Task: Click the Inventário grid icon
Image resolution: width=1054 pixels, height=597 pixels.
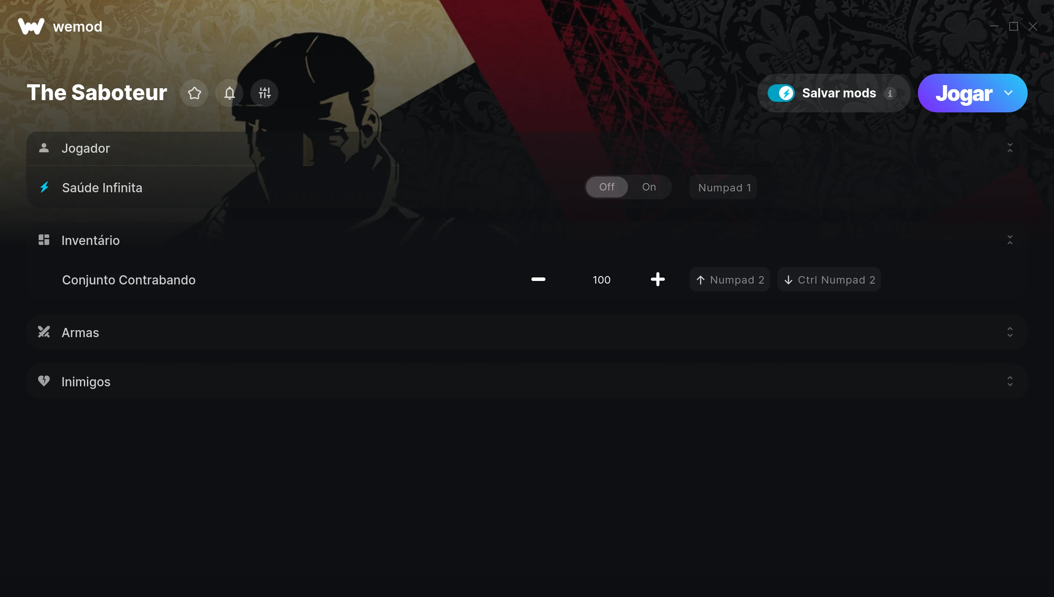Action: pyautogui.click(x=44, y=240)
